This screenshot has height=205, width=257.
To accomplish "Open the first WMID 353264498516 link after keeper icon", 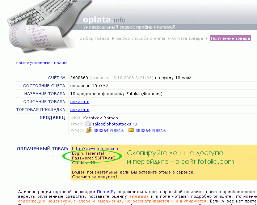I will point(109,131).
